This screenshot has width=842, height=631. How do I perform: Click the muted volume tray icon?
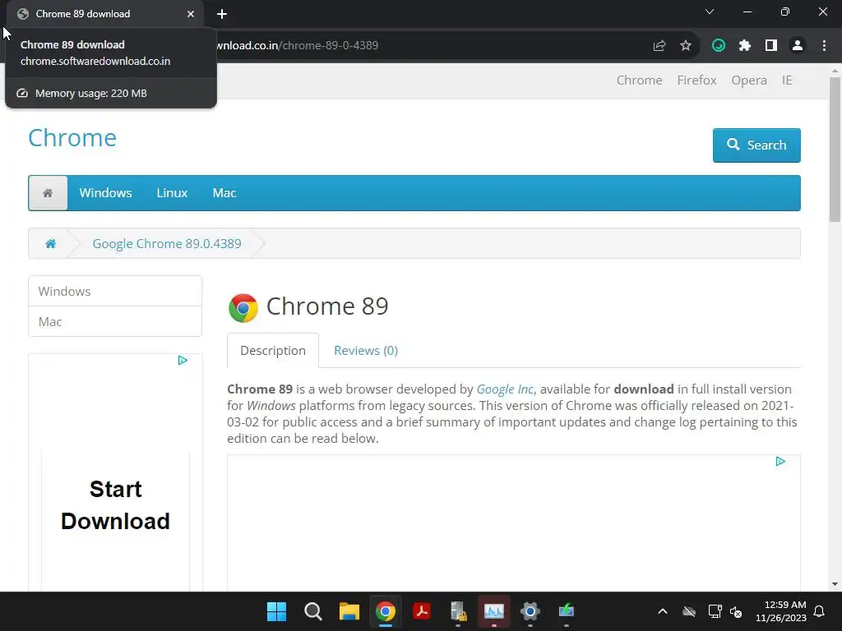[x=736, y=611]
